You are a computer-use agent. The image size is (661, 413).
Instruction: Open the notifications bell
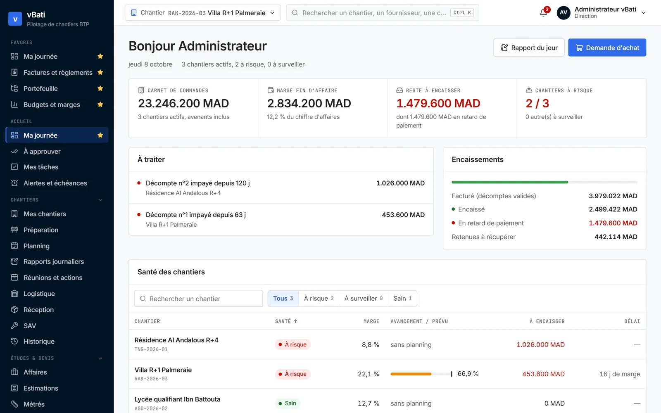coord(544,13)
